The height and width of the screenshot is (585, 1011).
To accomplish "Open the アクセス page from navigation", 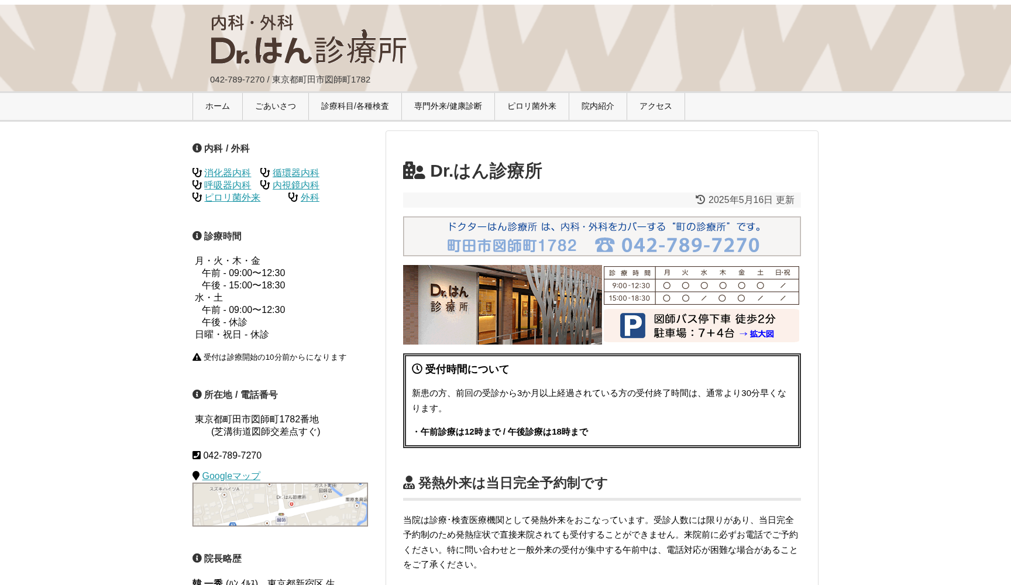I will point(655,106).
